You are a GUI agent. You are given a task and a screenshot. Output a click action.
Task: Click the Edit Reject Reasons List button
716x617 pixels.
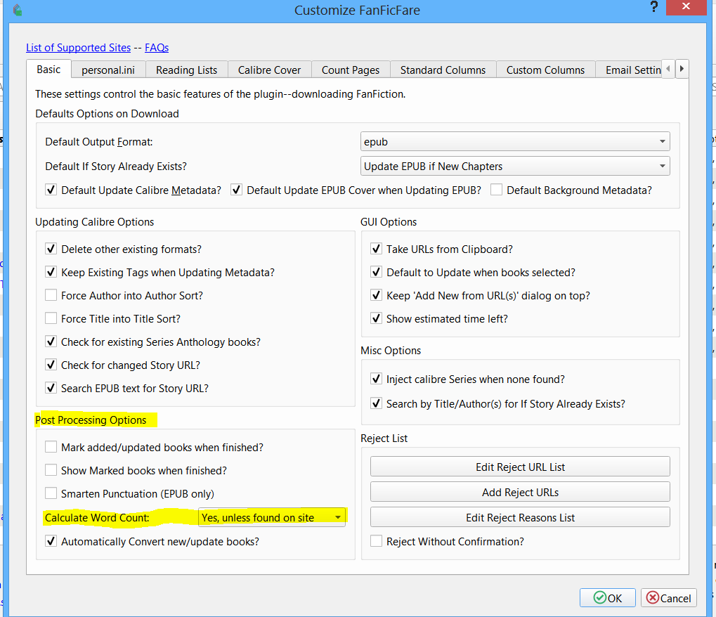tap(520, 517)
